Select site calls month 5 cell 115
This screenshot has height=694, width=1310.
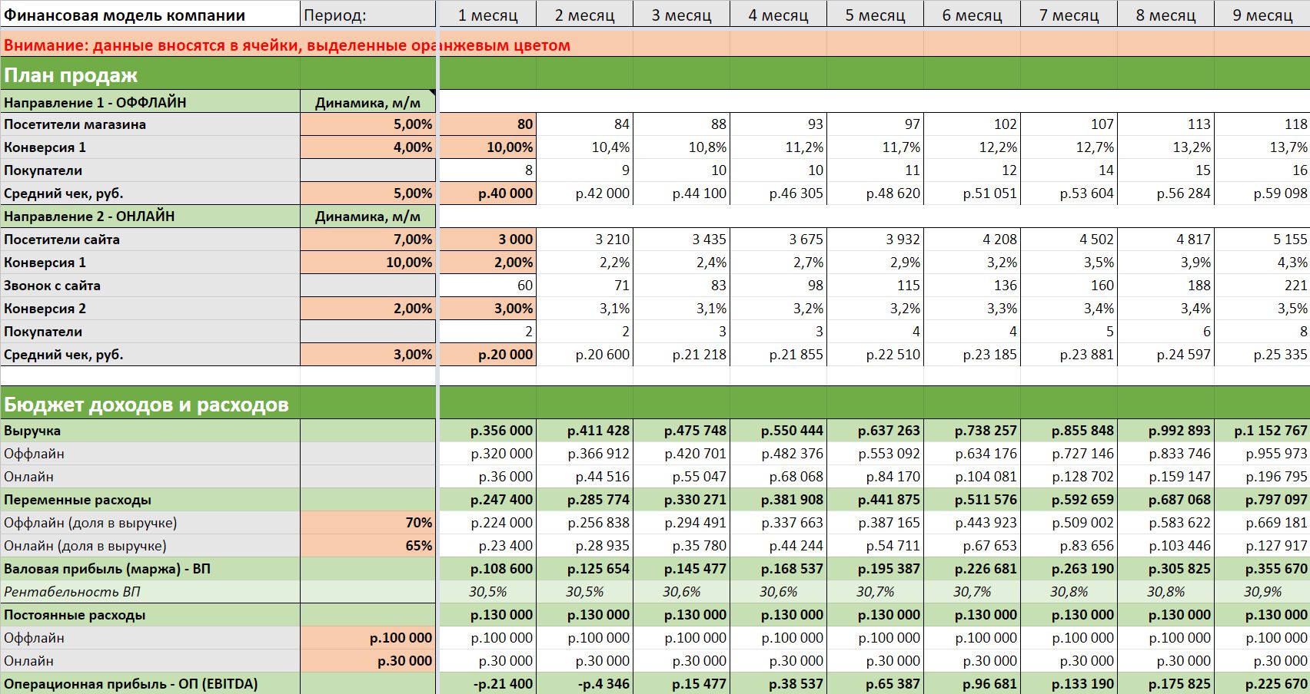875,286
